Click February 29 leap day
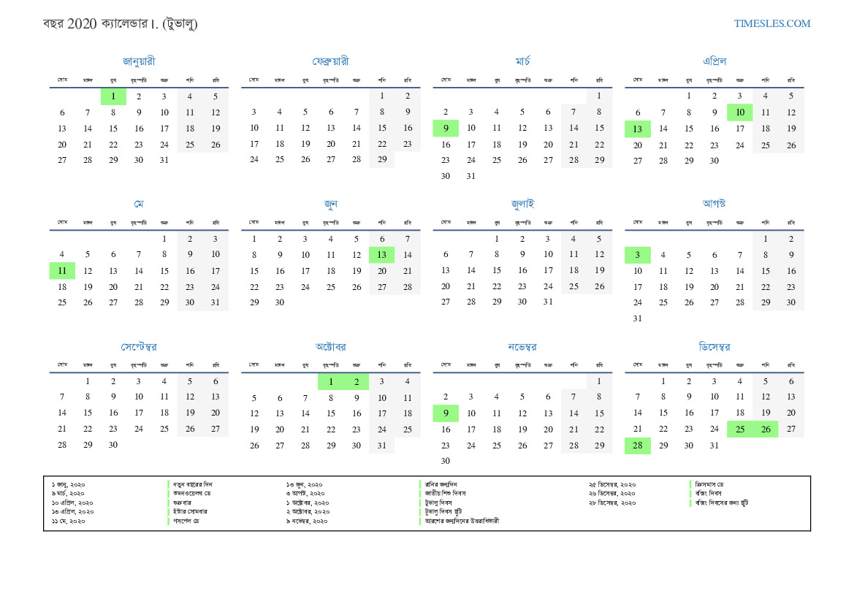Image resolution: width=854 pixels, height=604 pixels. [381, 160]
